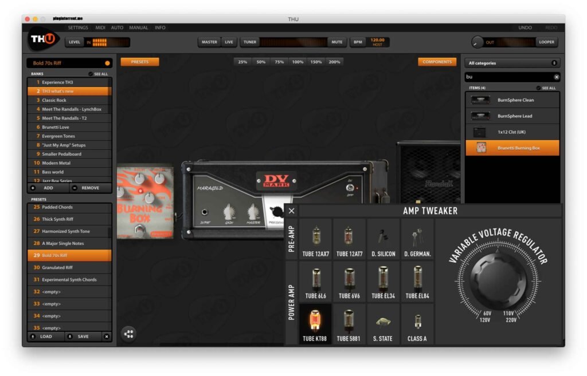Open the INFO menu
This screenshot has width=587, height=376.
point(160,27)
